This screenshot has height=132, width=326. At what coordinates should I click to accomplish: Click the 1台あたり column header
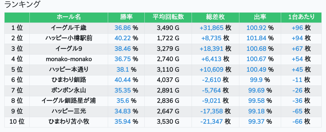[x=301, y=17]
